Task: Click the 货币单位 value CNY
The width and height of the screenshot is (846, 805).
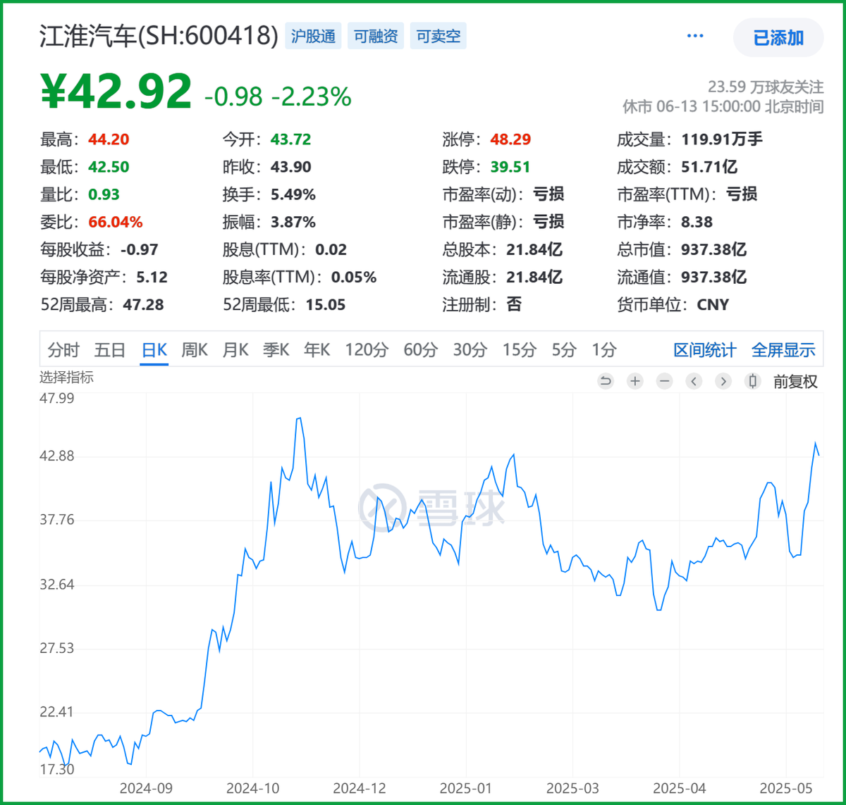Action: click(713, 305)
